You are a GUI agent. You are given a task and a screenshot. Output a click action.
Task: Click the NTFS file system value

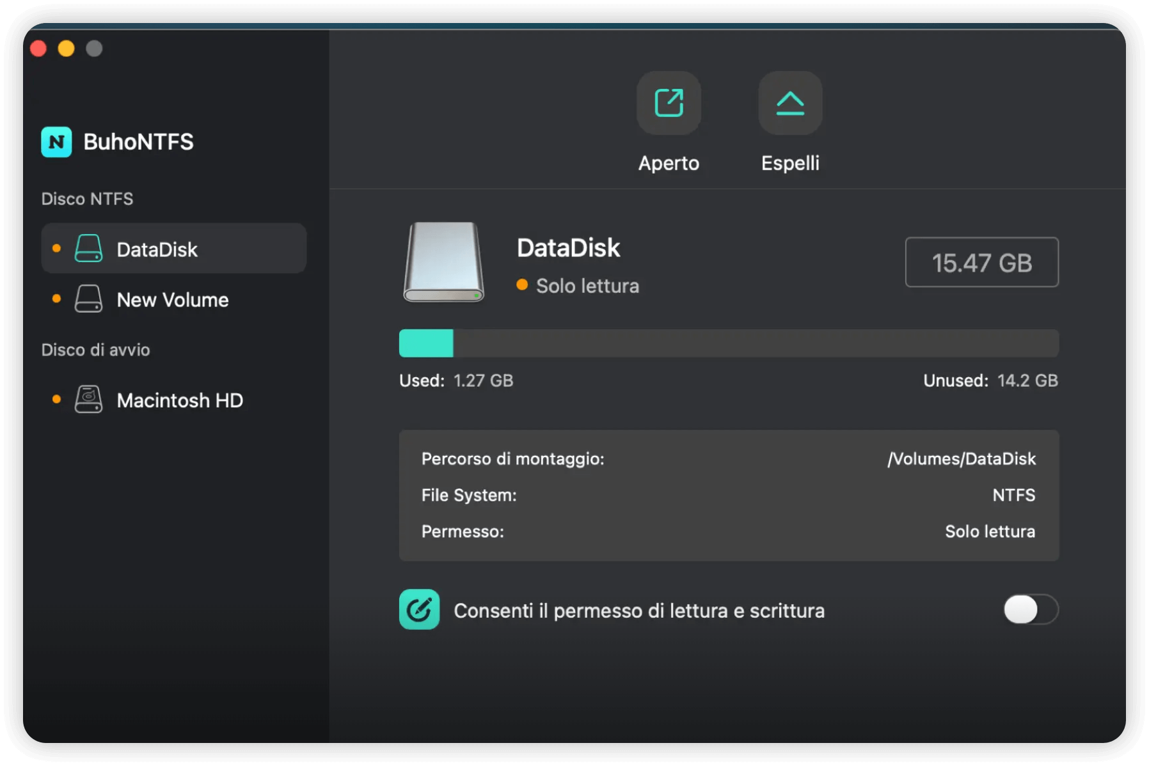click(1014, 495)
